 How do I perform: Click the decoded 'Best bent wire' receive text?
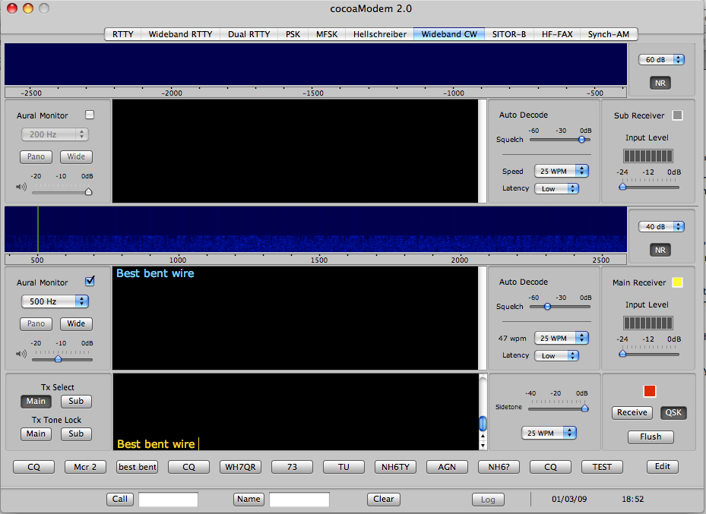click(155, 273)
